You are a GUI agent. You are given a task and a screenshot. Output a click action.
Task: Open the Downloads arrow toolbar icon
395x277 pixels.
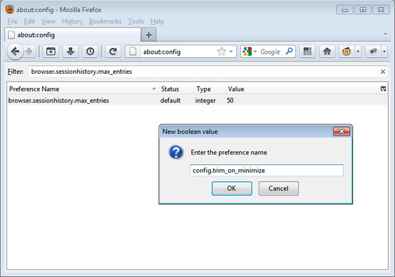70,52
